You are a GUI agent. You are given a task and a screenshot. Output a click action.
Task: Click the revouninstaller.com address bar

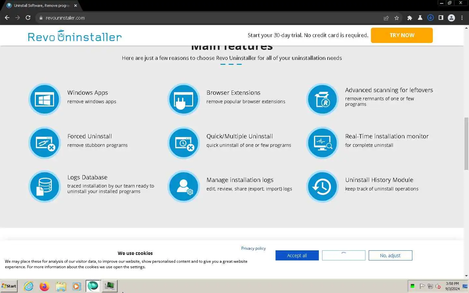[x=208, y=18]
